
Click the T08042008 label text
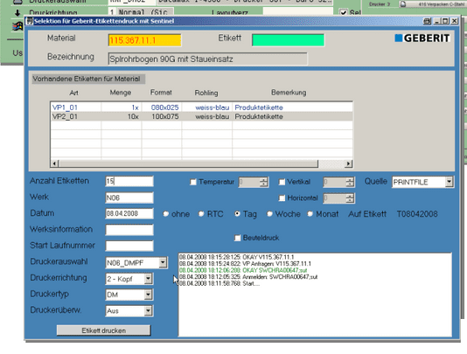[x=417, y=214]
